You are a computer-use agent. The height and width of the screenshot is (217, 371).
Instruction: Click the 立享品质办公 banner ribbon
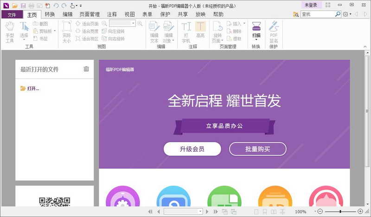point(224,126)
